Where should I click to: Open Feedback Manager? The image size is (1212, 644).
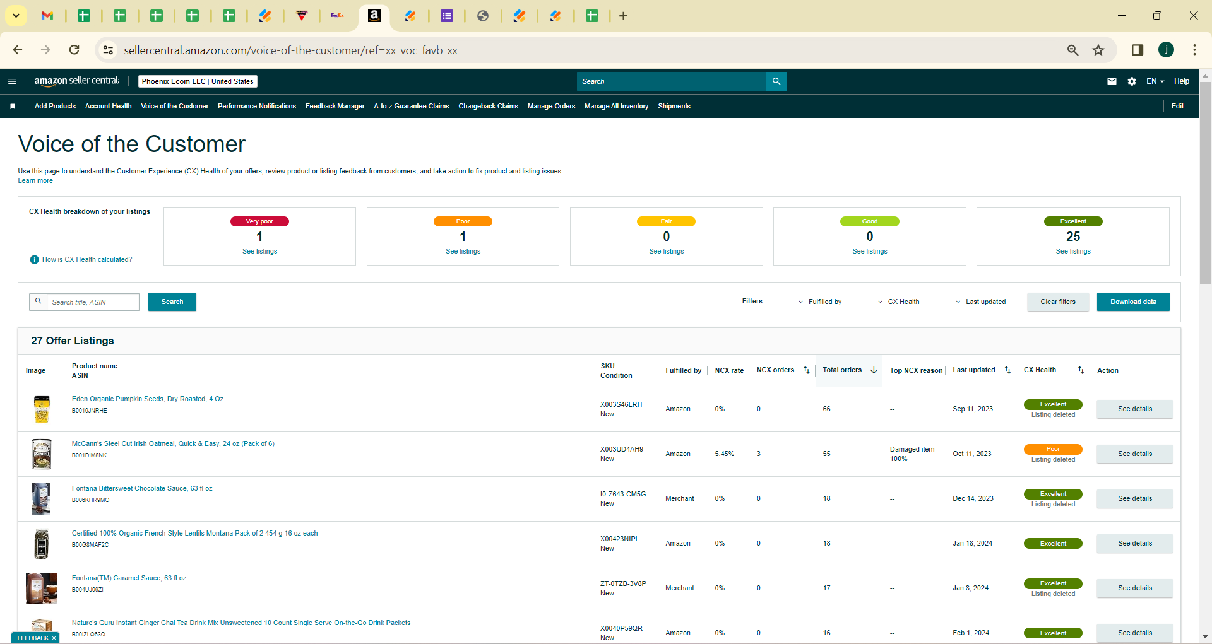pyautogui.click(x=335, y=107)
